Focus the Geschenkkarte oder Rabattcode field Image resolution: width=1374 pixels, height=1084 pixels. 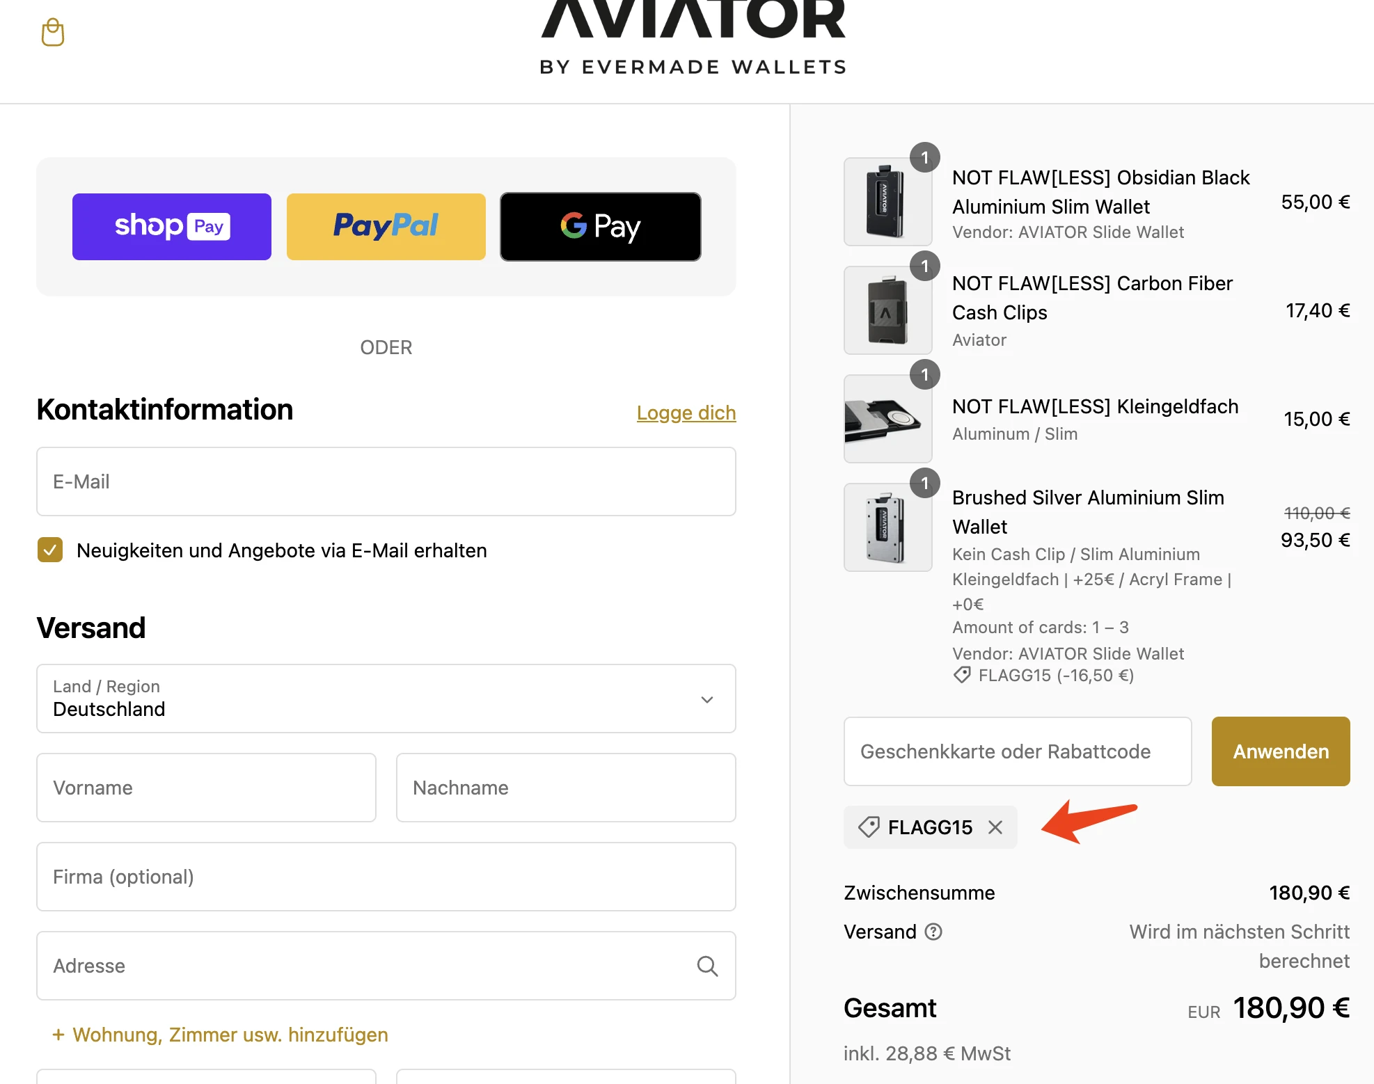coord(1018,751)
